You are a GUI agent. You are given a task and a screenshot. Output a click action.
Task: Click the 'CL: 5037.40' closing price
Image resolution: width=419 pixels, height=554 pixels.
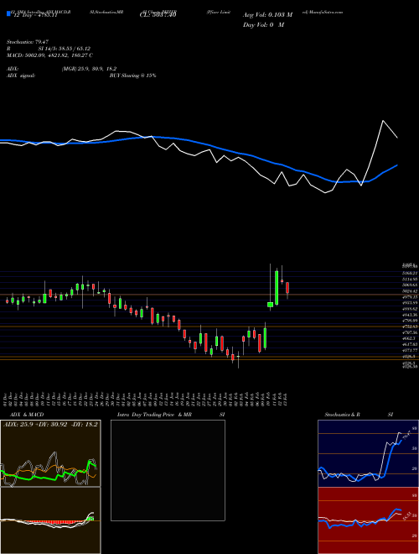158,16
